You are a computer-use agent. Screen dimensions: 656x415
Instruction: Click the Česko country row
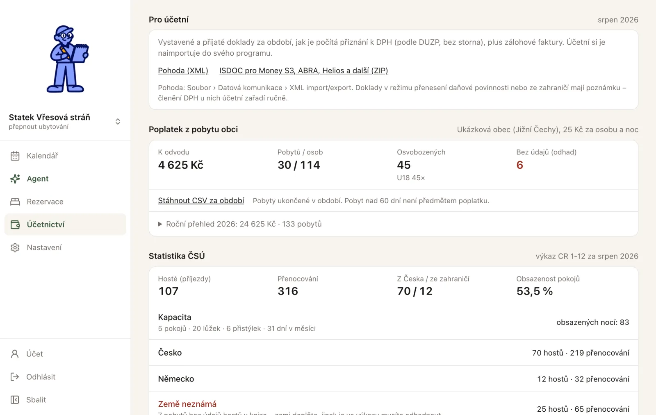point(394,353)
